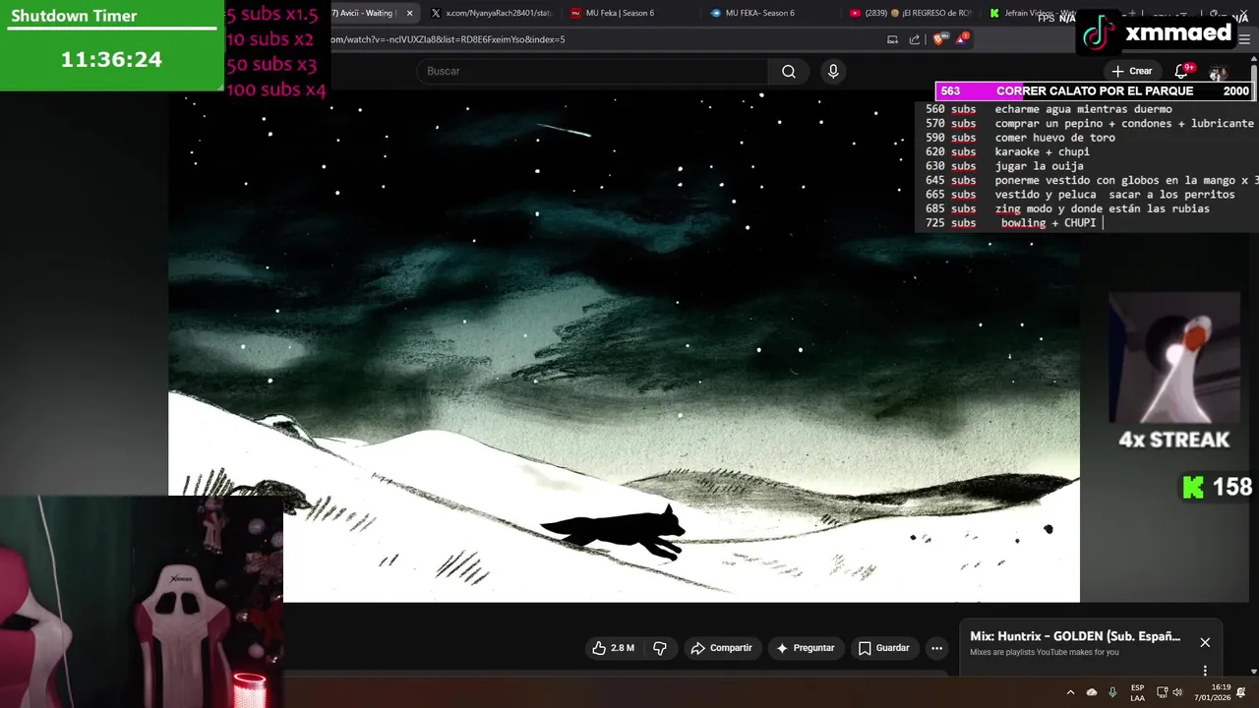The width and height of the screenshot is (1259, 708).
Task: Close the Mix: Huntrix GOLDEN playlist panel
Action: pos(1205,642)
